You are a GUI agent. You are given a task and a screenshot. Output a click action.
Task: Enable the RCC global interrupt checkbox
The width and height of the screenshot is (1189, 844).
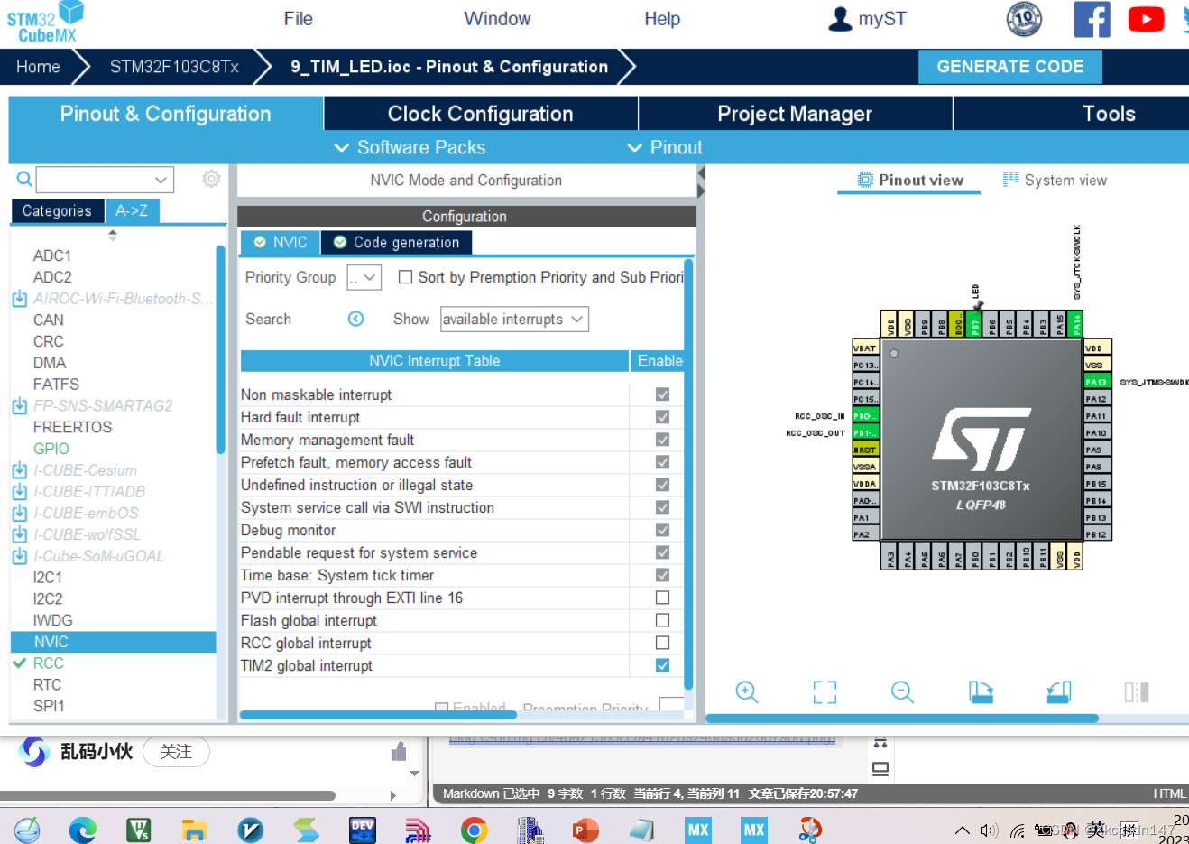pos(662,643)
